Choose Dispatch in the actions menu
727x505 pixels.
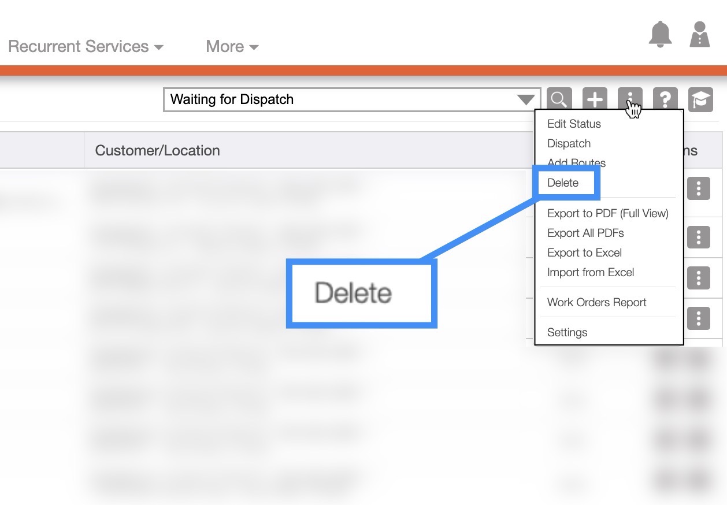click(x=569, y=143)
